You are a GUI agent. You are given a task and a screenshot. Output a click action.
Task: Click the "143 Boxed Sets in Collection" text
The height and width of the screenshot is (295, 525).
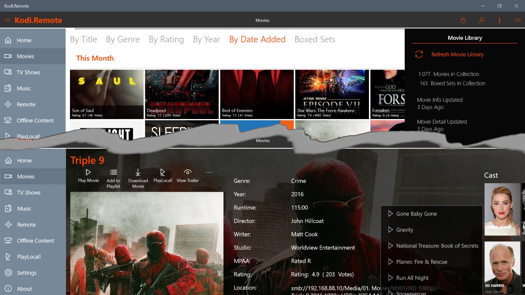(453, 83)
